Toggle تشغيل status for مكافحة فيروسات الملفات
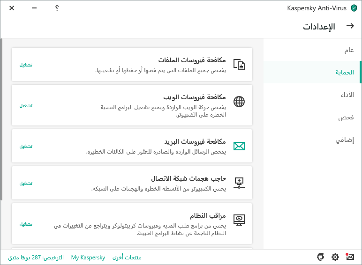The height and width of the screenshot is (265, 362). (x=26, y=65)
